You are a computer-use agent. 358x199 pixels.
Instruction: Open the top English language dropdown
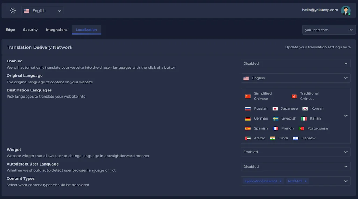tap(43, 11)
